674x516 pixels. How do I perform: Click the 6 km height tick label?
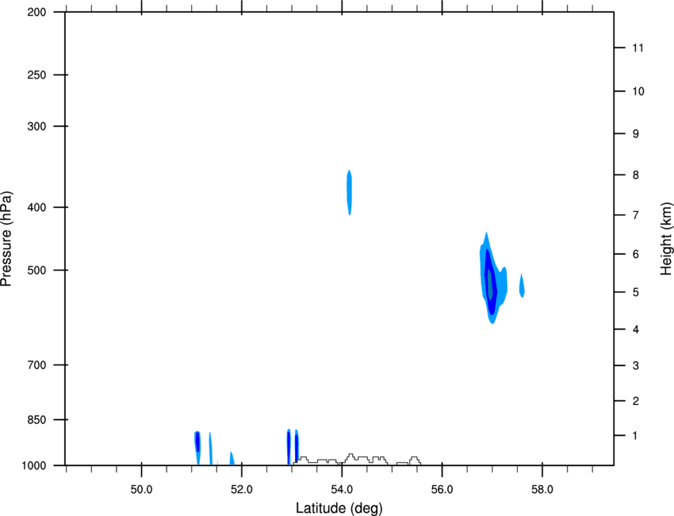[x=636, y=254]
